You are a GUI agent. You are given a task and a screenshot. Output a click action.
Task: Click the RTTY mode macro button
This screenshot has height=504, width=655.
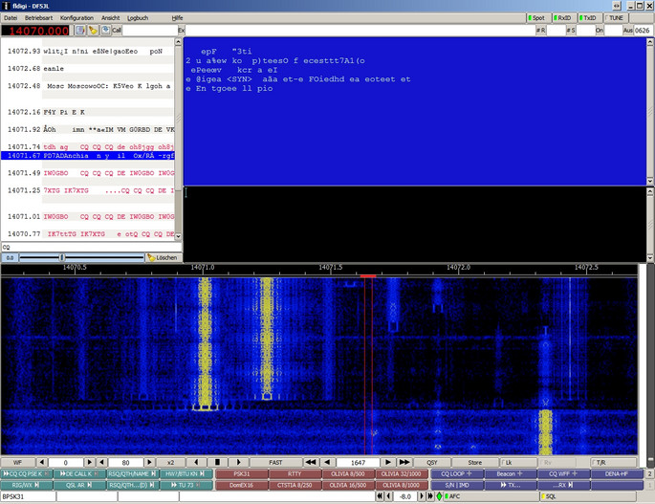tap(295, 474)
